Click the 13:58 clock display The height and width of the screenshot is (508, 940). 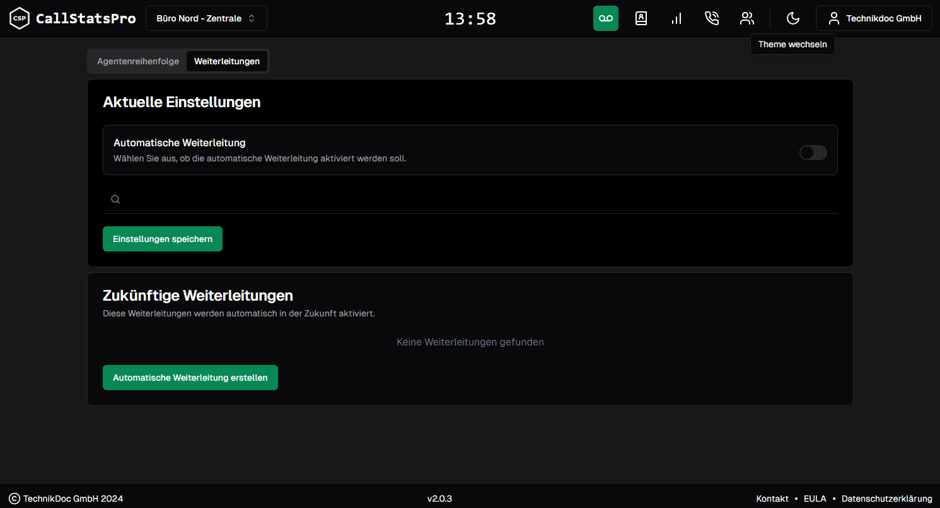[470, 19]
